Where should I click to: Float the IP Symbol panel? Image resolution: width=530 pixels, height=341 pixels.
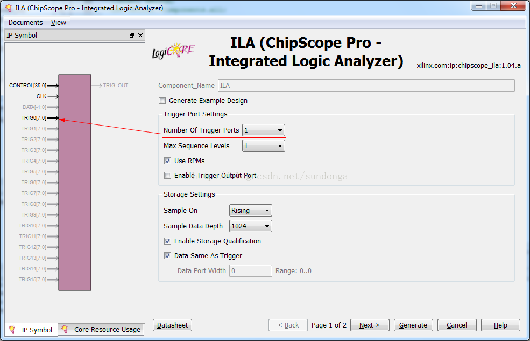tap(132, 36)
